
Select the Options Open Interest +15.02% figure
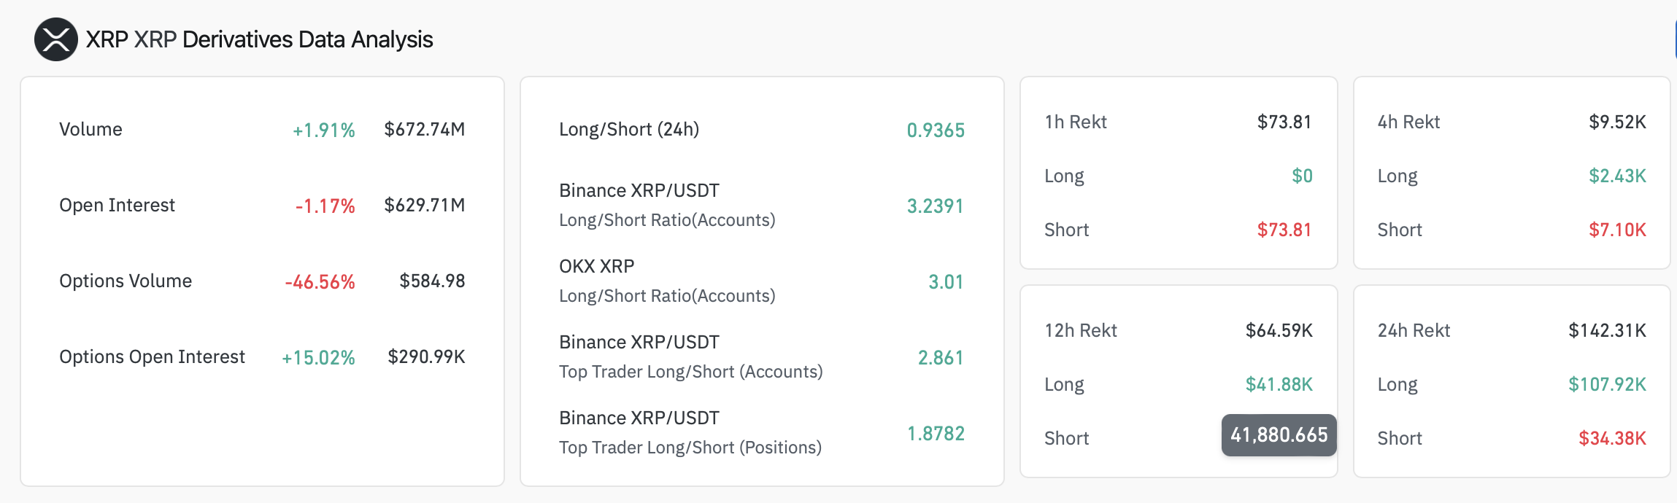[319, 357]
